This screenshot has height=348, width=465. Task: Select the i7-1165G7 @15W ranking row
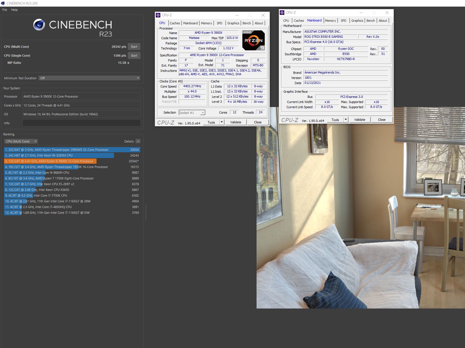click(x=72, y=213)
